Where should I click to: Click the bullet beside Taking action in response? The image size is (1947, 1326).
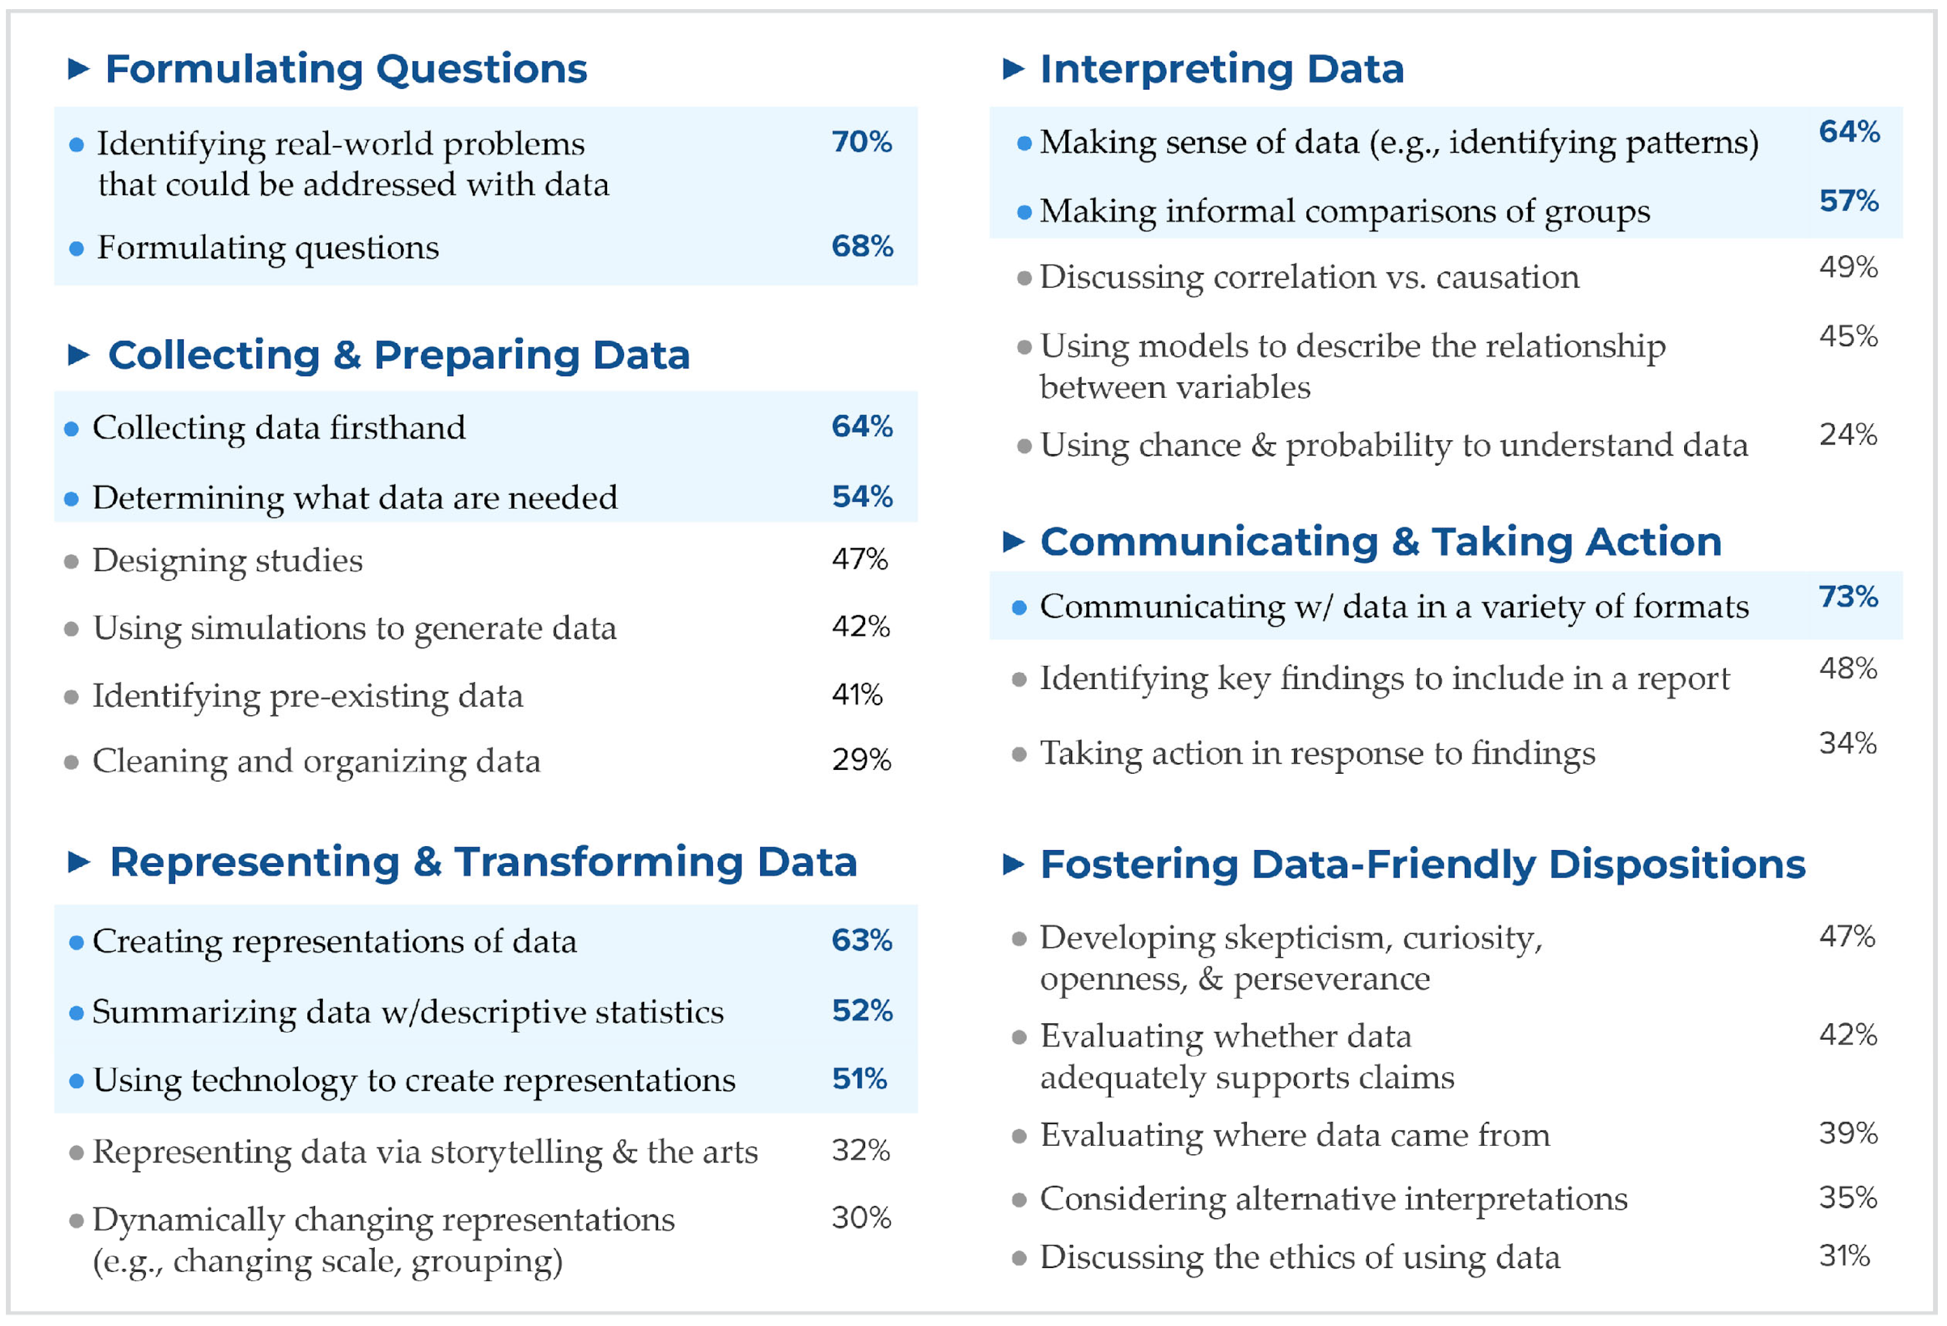tap(1019, 755)
